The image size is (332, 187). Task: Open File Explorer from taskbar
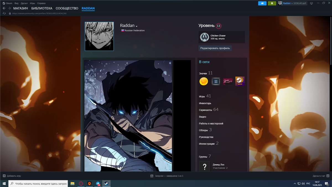coord(72,183)
